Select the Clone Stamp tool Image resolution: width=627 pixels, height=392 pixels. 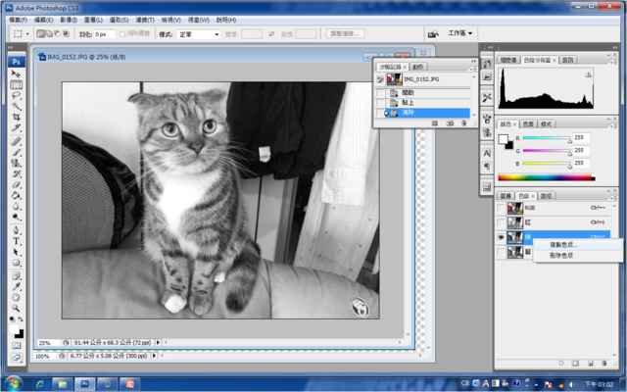(16, 163)
